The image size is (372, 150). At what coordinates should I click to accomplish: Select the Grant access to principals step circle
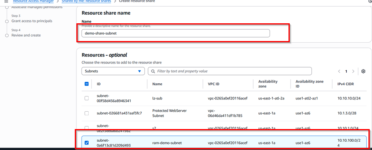[x=7, y=21]
